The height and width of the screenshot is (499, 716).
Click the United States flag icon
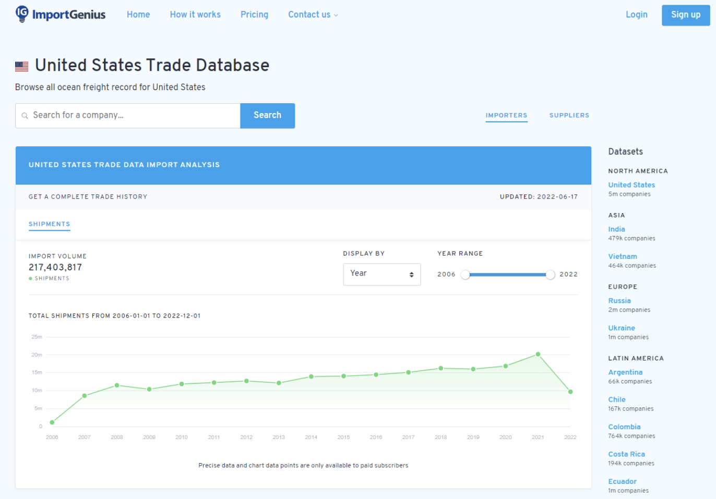(x=21, y=66)
